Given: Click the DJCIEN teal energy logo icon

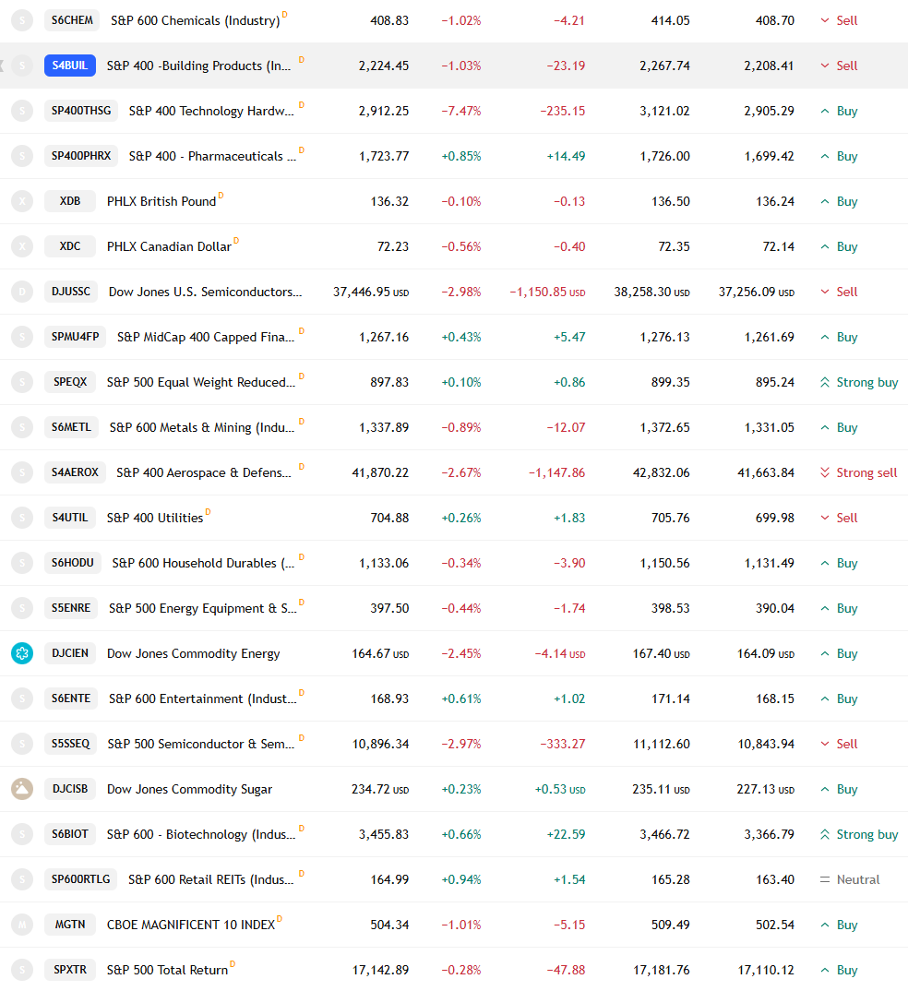Looking at the screenshot, I should 22,653.
